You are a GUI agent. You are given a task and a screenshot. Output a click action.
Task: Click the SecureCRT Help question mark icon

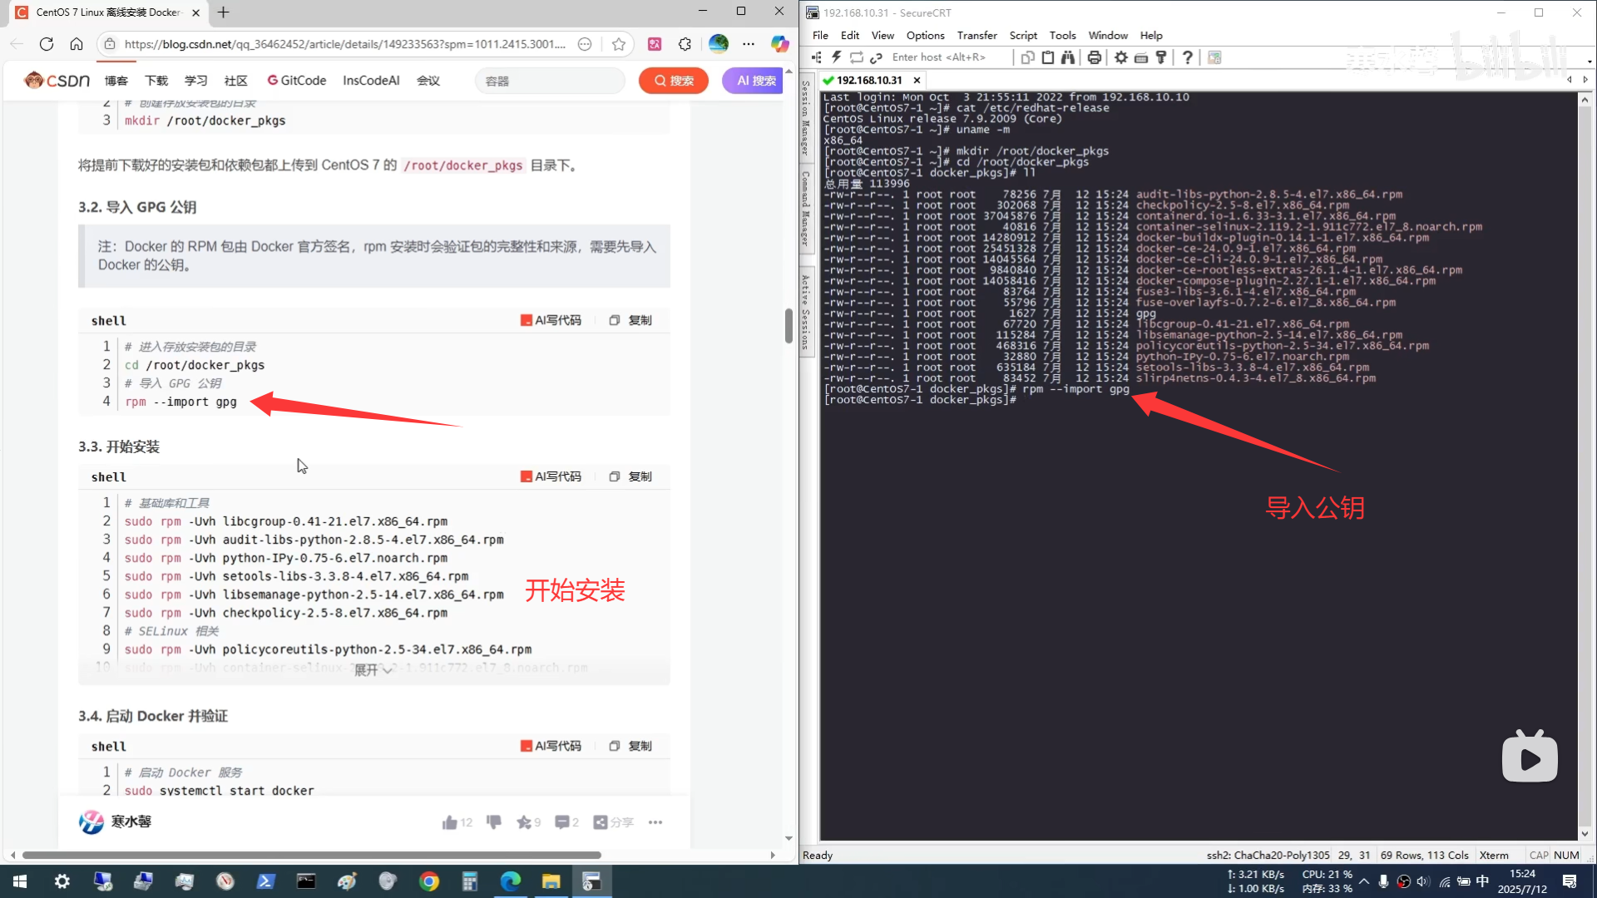(1188, 57)
